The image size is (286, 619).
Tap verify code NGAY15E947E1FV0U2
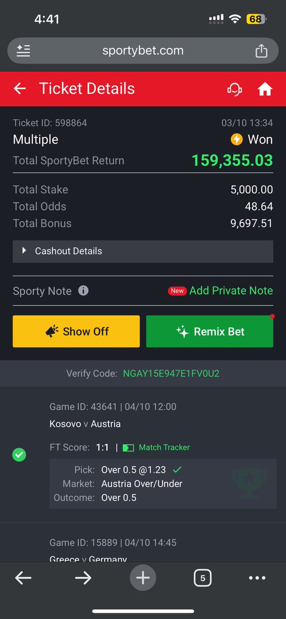(x=171, y=373)
